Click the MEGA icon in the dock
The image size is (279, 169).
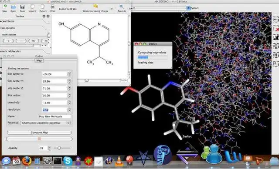click(x=163, y=155)
